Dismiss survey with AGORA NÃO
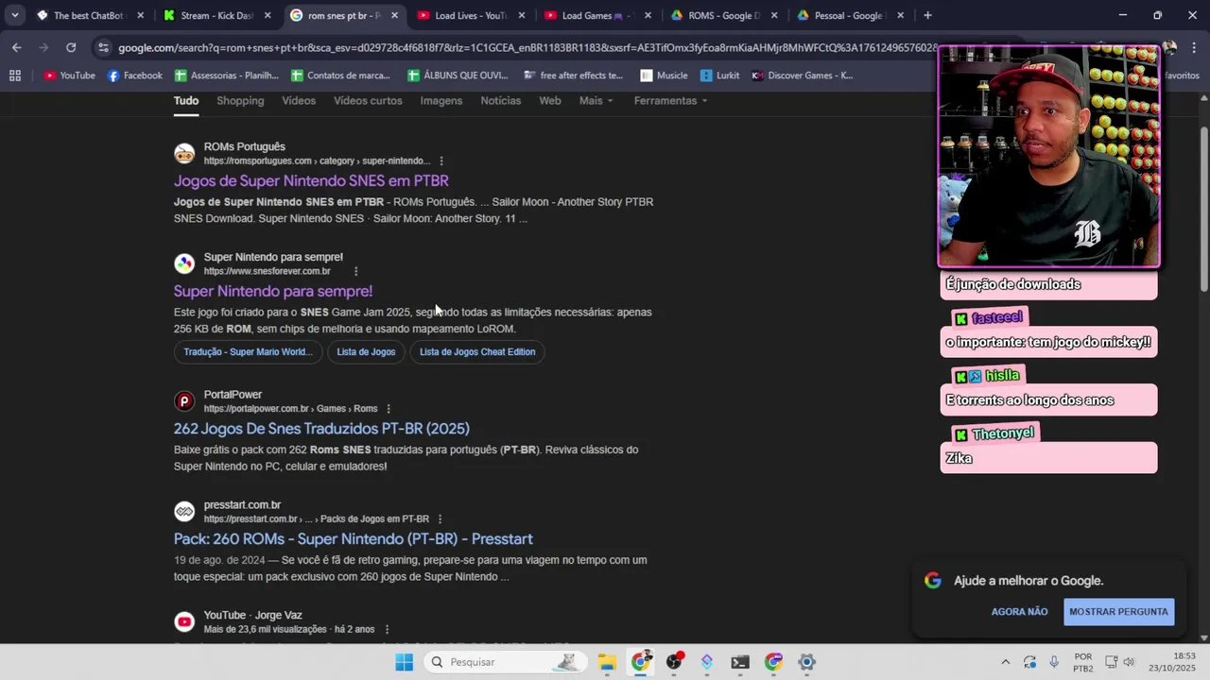This screenshot has height=680, width=1210. click(x=1019, y=612)
